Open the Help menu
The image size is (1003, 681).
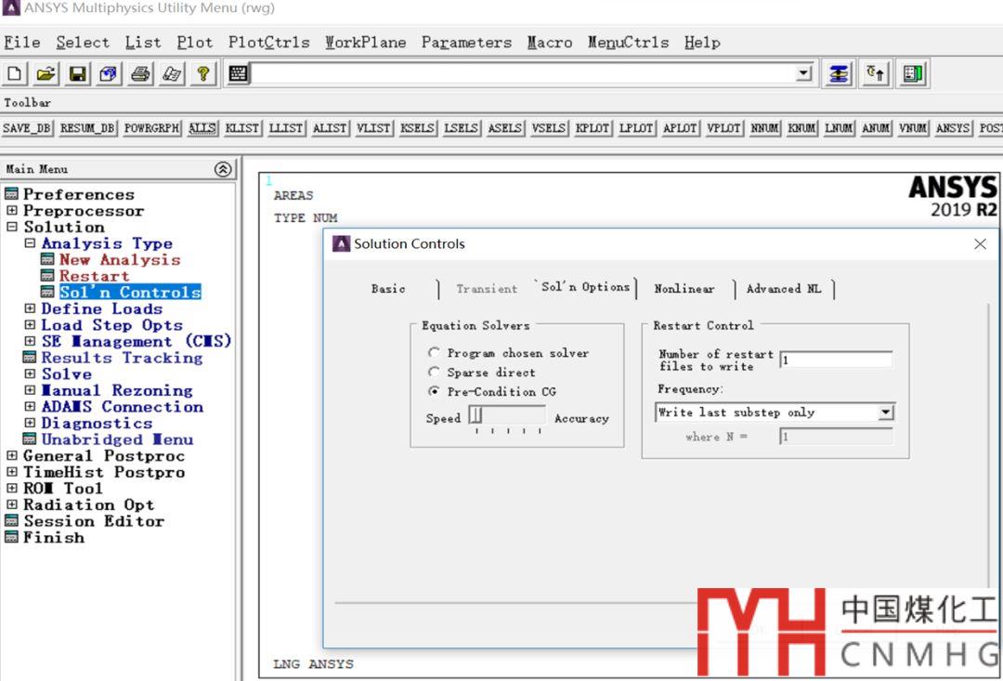pyautogui.click(x=702, y=43)
